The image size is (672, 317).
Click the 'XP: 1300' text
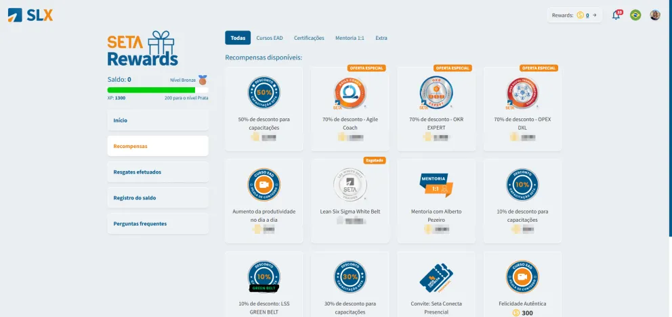click(x=116, y=98)
